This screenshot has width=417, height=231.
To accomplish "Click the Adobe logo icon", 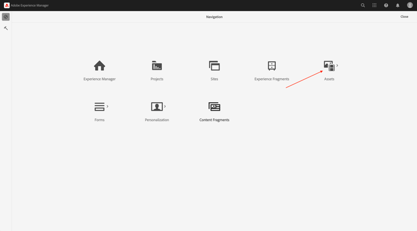I will click(x=7, y=6).
